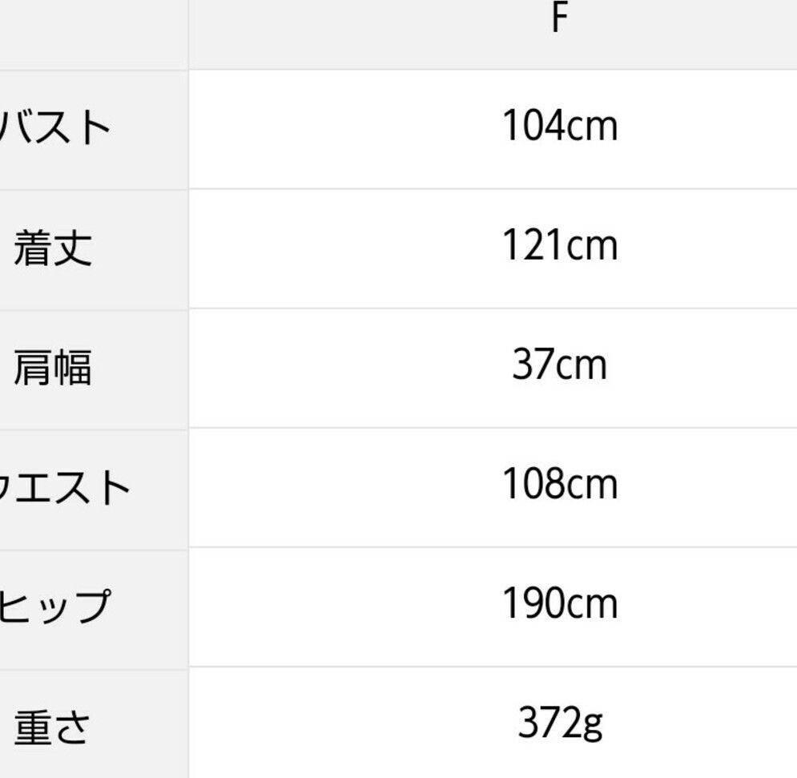The width and height of the screenshot is (797, 778).
Task: Tap the measurement next to ヒップ
Action: (559, 604)
